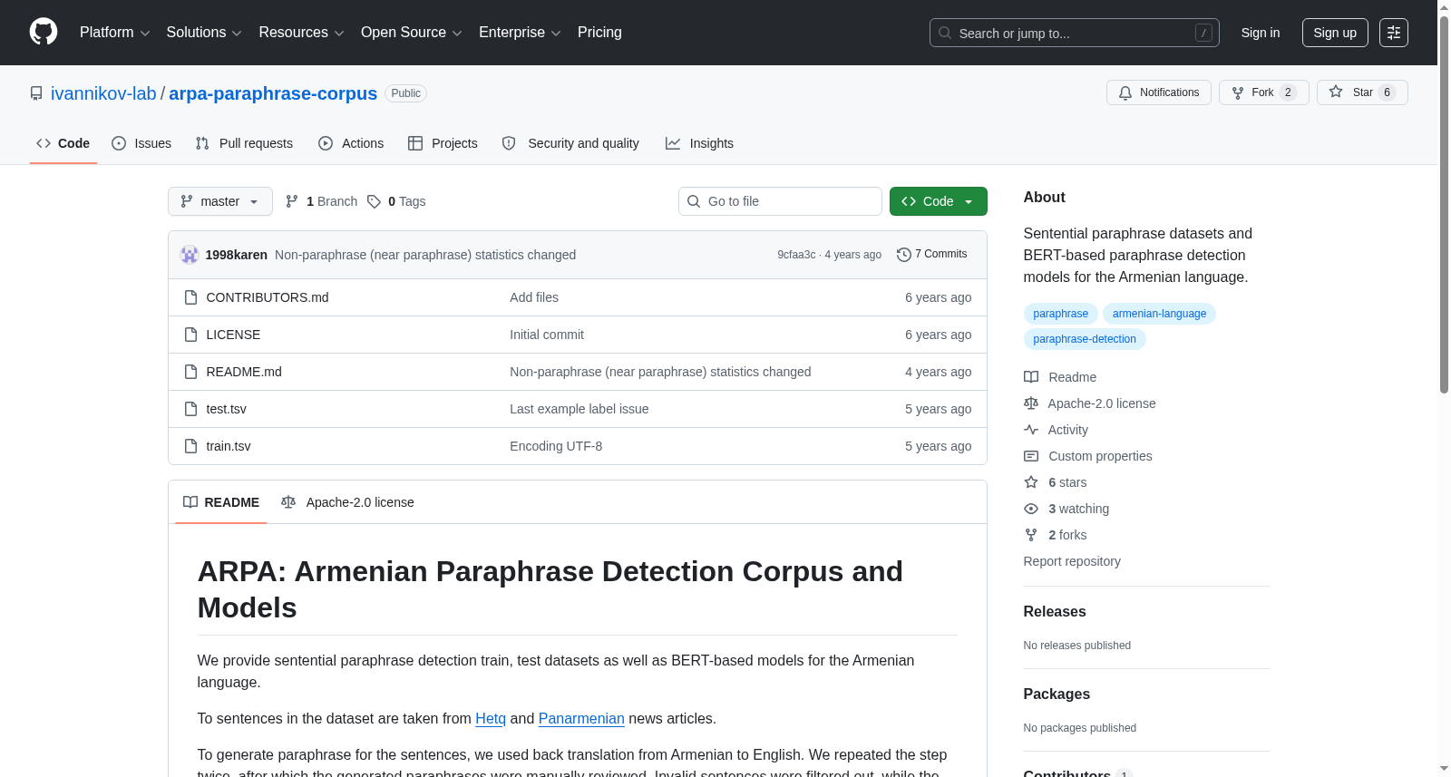The image size is (1451, 777).
Task: Click the README.md file icon
Action: click(x=190, y=372)
